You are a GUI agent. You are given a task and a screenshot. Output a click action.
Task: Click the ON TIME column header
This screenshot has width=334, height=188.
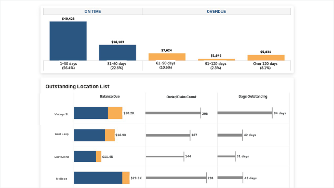point(92,11)
